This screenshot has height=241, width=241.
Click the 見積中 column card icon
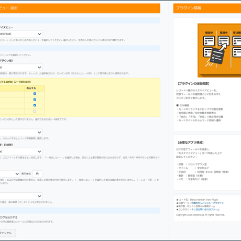[x=224, y=41]
